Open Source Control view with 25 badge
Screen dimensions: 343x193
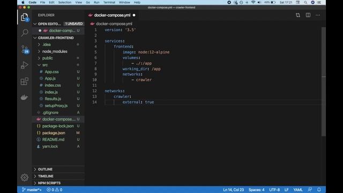[25, 49]
